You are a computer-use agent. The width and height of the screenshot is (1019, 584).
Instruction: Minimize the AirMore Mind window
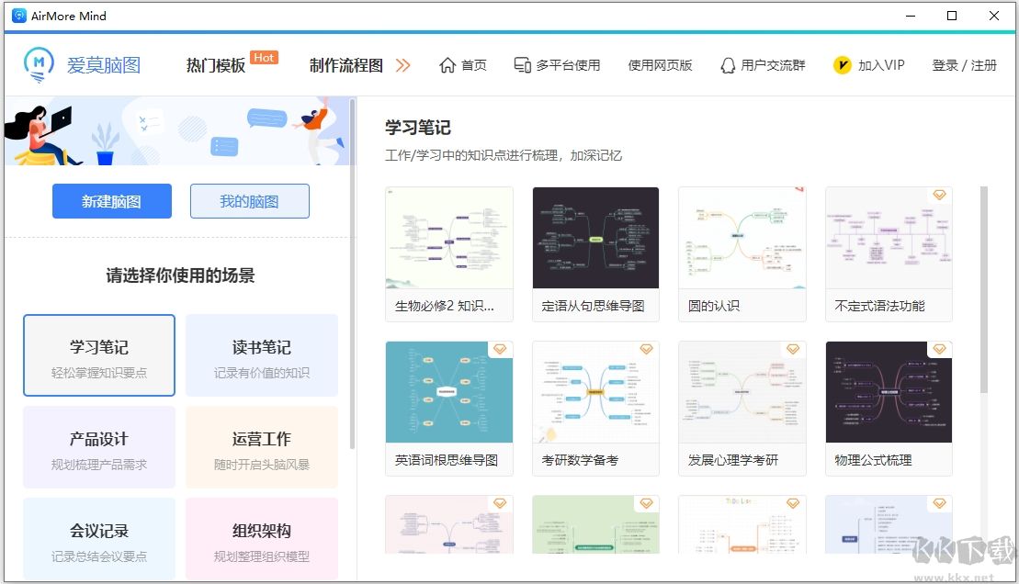pos(911,16)
